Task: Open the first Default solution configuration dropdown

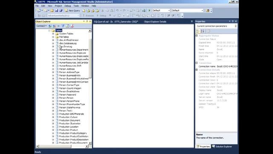Action: [x=169, y=10]
